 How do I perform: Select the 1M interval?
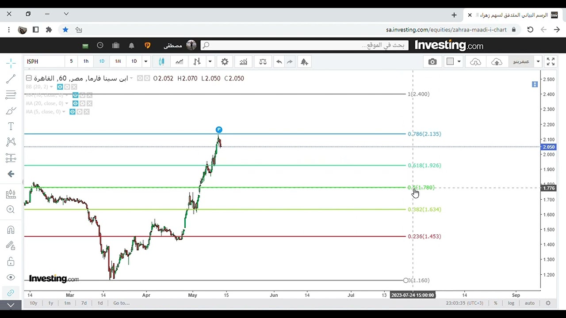[x=118, y=61]
